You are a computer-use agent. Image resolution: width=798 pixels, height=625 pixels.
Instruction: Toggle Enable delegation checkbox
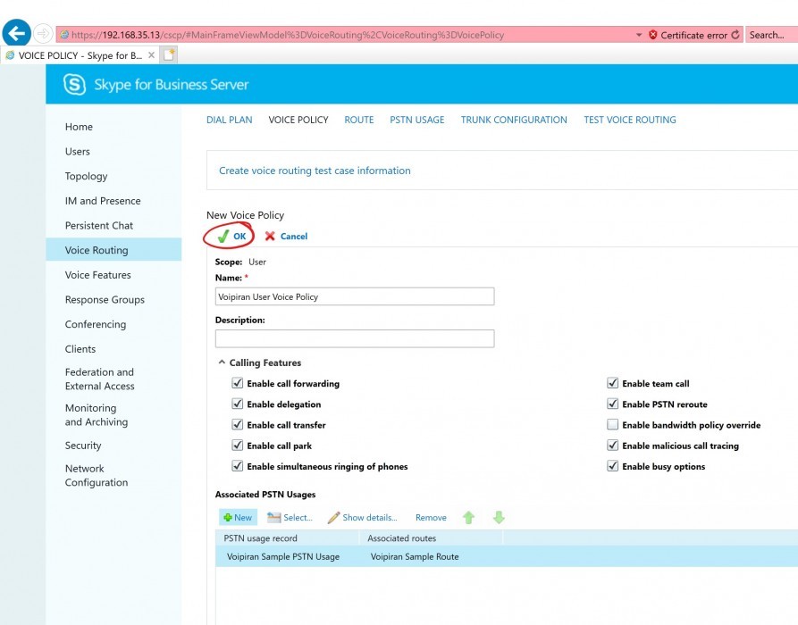[237, 404]
